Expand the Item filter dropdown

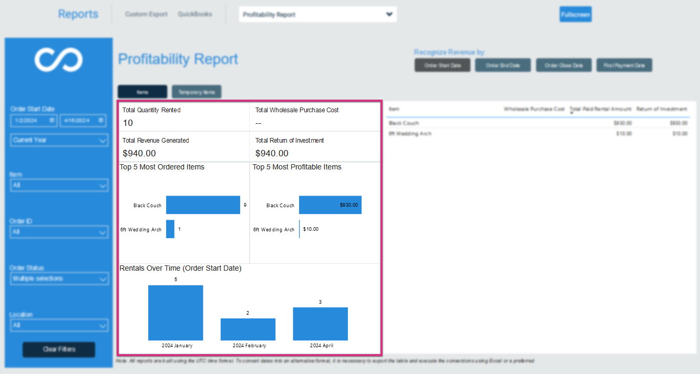pyautogui.click(x=59, y=185)
